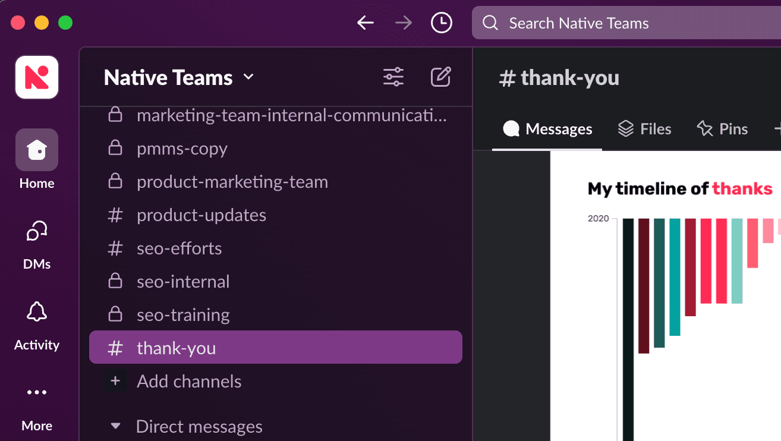The height and width of the screenshot is (441, 781).
Task: Click the Add channels link
Action: [189, 382]
